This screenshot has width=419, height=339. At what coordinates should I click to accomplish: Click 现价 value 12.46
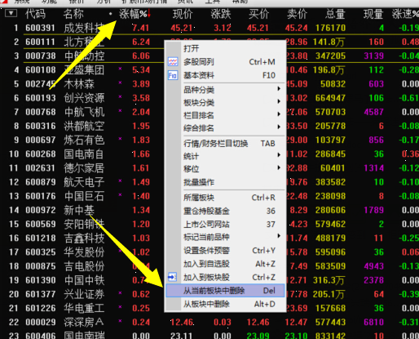tap(182, 323)
